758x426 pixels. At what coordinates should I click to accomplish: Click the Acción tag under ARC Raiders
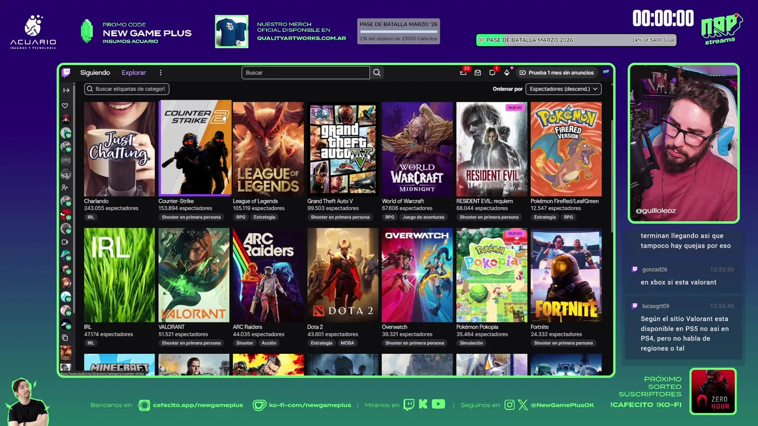[269, 343]
